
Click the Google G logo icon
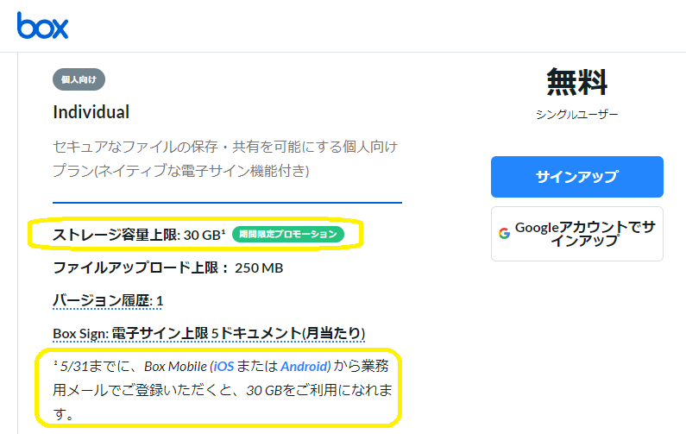tap(504, 234)
